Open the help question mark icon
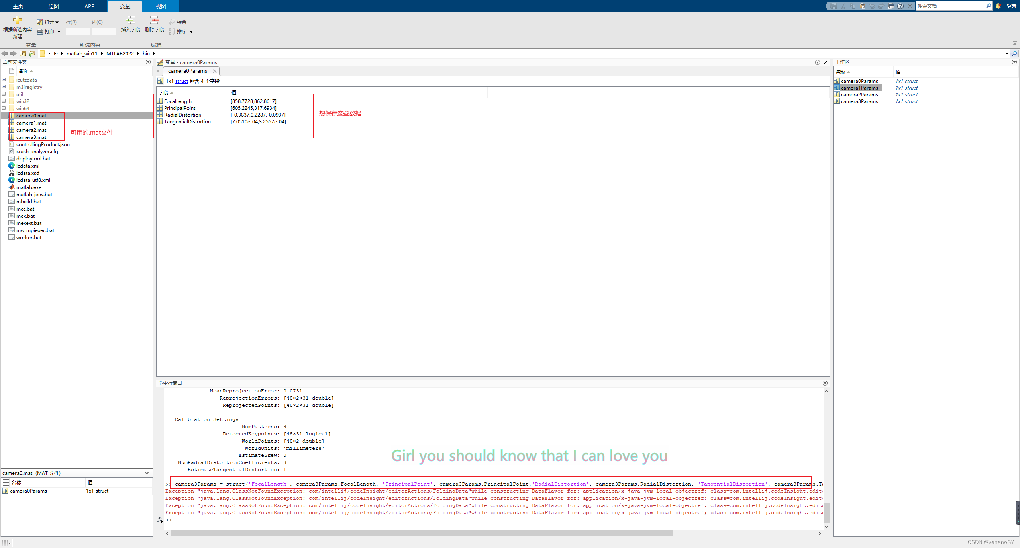This screenshot has height=548, width=1020. [900, 6]
